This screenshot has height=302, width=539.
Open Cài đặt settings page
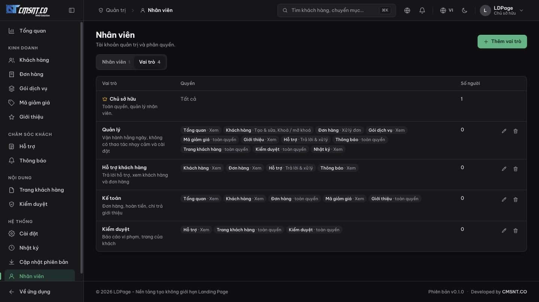pyautogui.click(x=40, y=234)
